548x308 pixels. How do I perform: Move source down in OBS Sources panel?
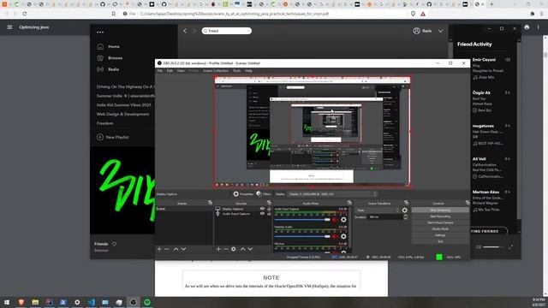pos(250,249)
